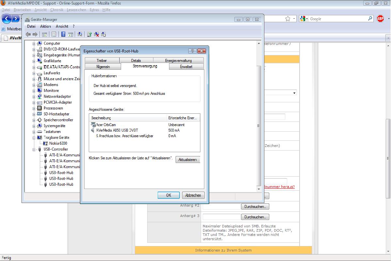Click the Uninstall device icon with red X
This screenshot has width=391, height=261.
tap(97, 34)
